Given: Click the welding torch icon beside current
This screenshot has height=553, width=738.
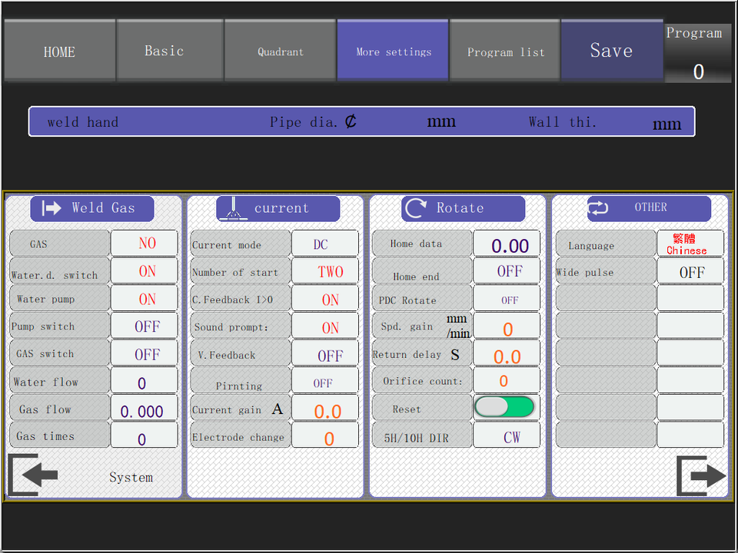Looking at the screenshot, I should [x=233, y=208].
